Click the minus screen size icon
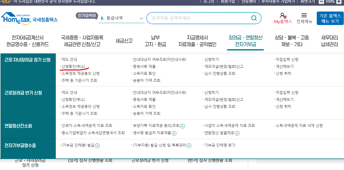The height and width of the screenshot is (170, 344). click(x=321, y=2)
